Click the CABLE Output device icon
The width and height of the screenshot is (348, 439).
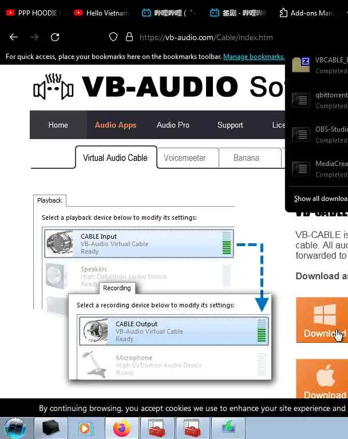pyautogui.click(x=95, y=331)
